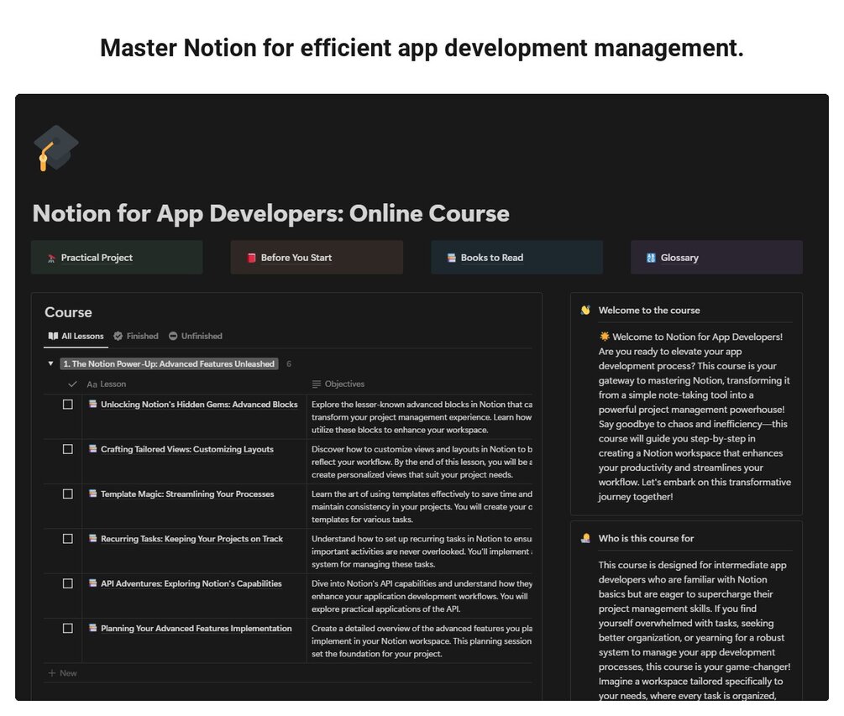This screenshot has height=716, width=844.
Task: Click the checkmark column header icon
Action: pyautogui.click(x=73, y=384)
